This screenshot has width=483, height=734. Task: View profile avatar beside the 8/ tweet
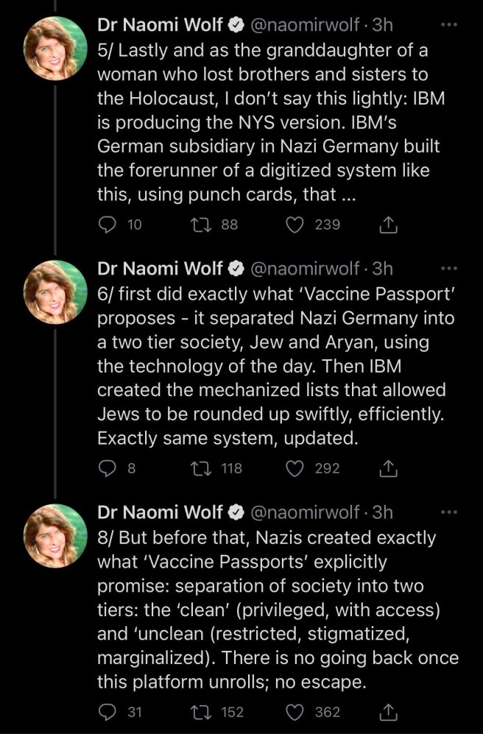click(x=57, y=534)
